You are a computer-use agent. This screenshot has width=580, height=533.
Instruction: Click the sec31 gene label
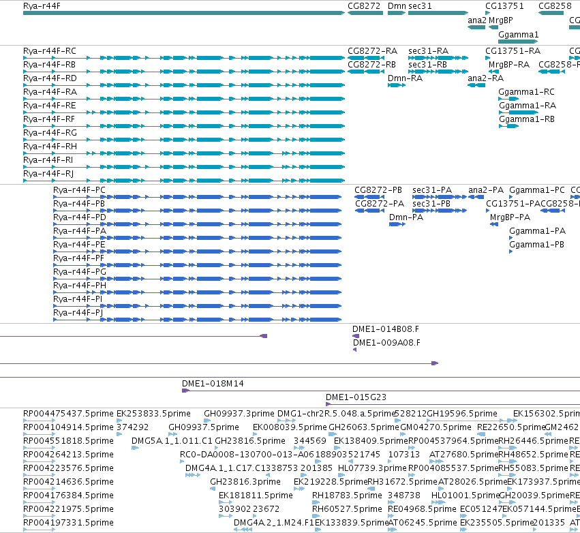pos(420,6)
